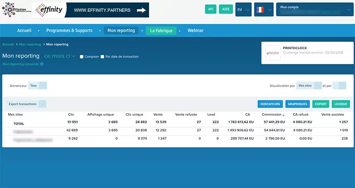This screenshot has width=355, height=188.
Task: Open the Mon compte account menu
Action: [314, 9]
